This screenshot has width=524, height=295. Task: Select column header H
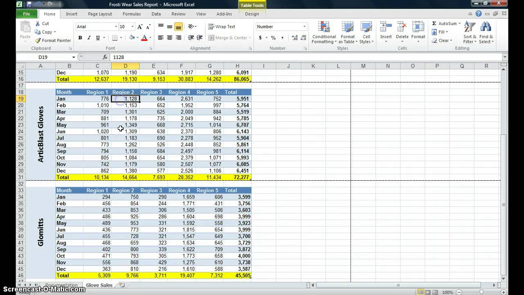click(237, 66)
